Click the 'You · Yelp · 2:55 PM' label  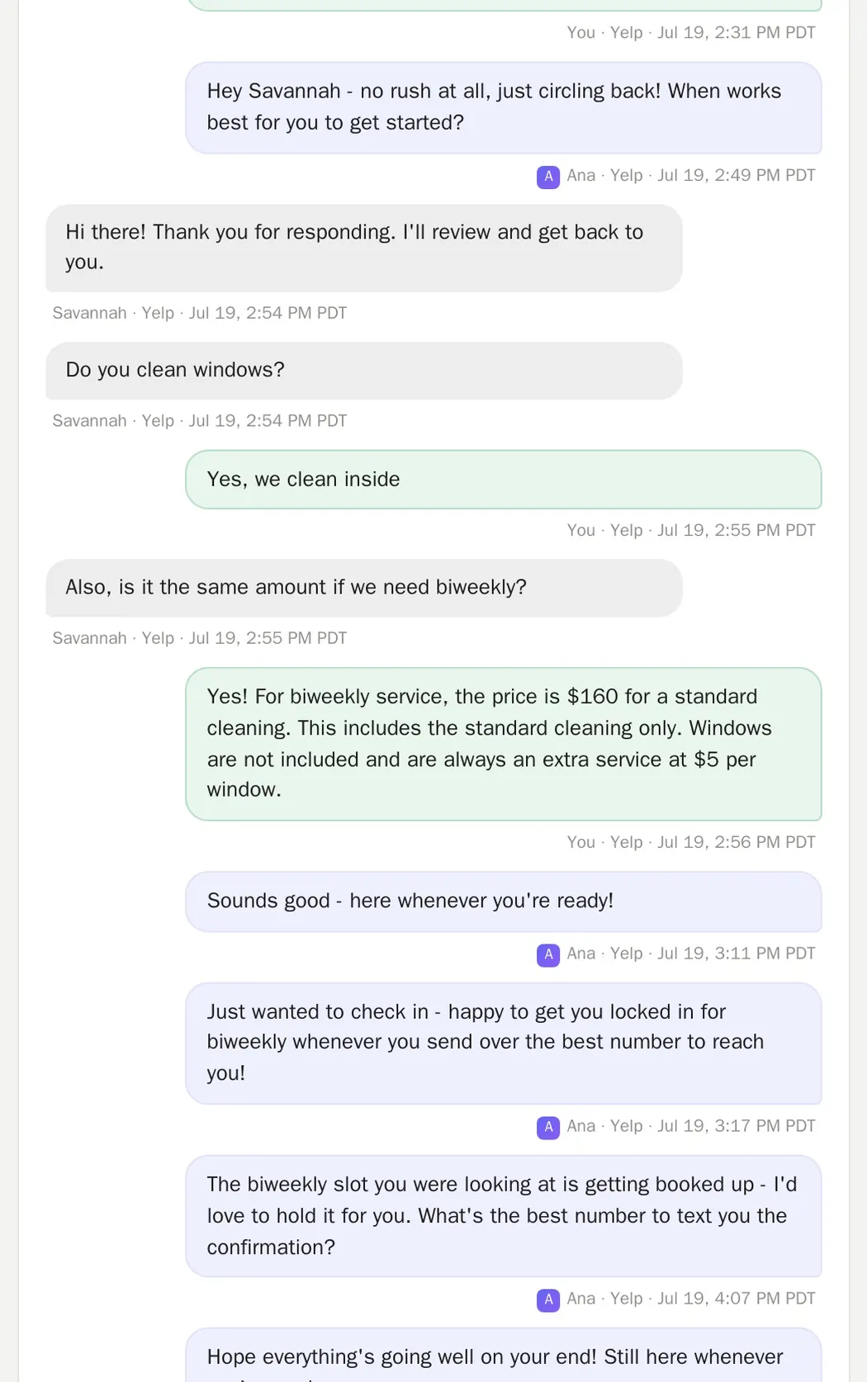point(691,530)
